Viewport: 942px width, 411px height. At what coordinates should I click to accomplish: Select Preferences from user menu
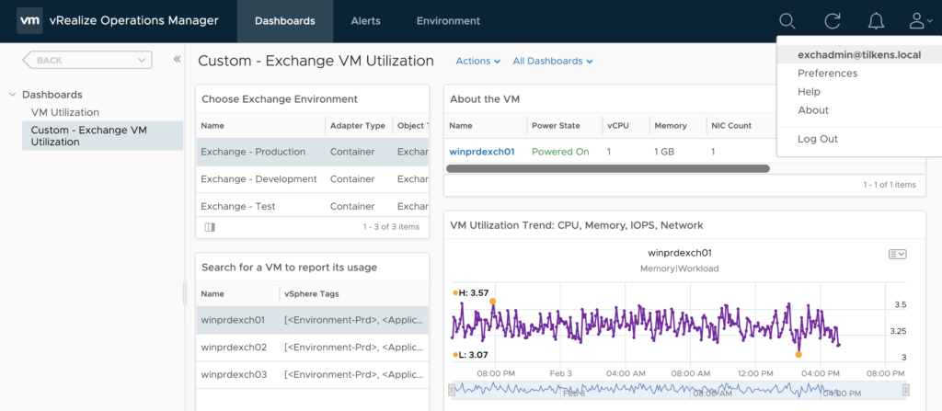[827, 74]
